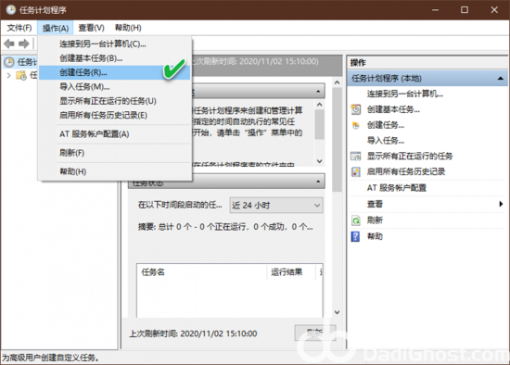Click the forward arrow toolbar icon
Image resolution: width=510 pixels, height=365 pixels.
click(x=24, y=44)
